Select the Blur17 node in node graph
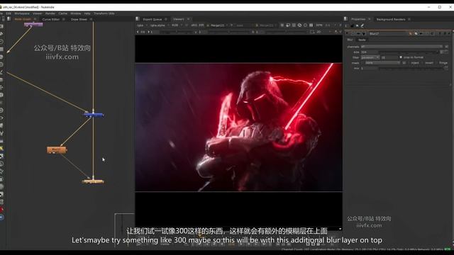Viewport: 454px width, 255px height. (x=57, y=149)
